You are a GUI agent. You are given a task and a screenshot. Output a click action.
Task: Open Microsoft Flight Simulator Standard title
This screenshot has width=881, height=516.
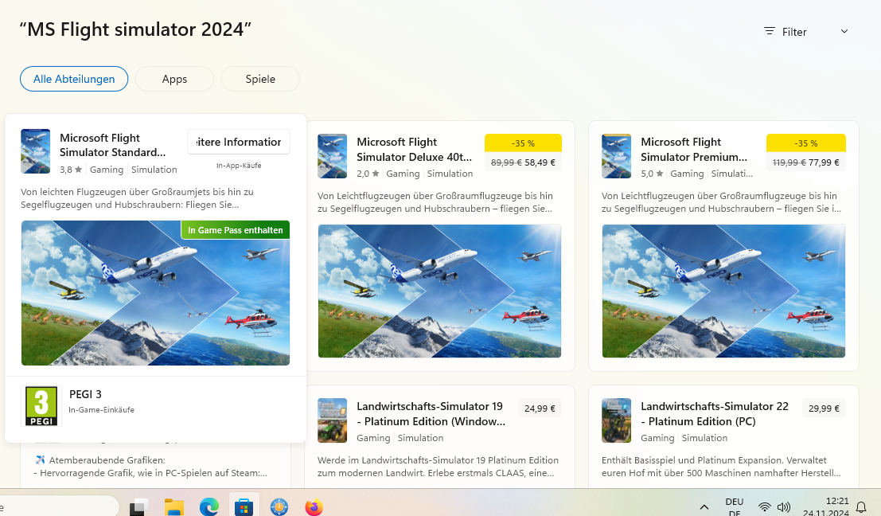click(x=112, y=145)
